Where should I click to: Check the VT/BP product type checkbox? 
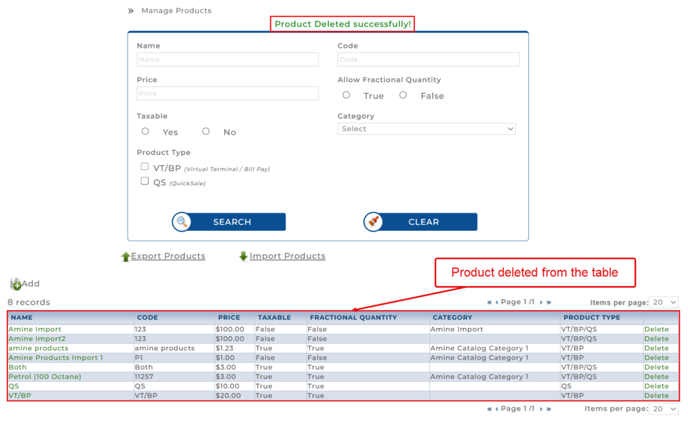click(144, 166)
